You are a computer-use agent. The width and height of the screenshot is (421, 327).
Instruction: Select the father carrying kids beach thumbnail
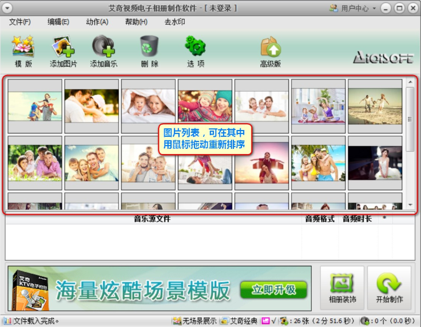coord(35,106)
